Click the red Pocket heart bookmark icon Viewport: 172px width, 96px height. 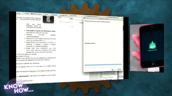32,14
